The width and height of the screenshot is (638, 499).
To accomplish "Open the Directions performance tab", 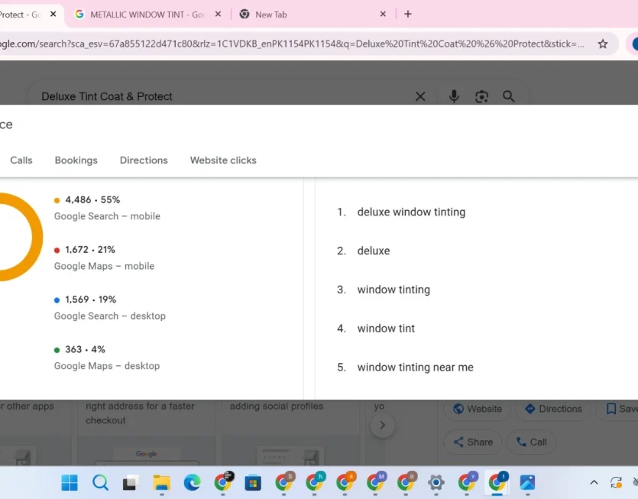I will tap(144, 160).
